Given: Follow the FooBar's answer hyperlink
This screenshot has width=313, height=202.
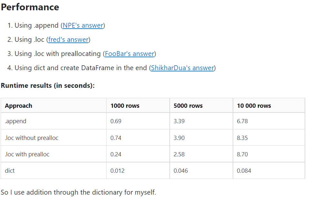Looking at the screenshot, I should point(129,54).
